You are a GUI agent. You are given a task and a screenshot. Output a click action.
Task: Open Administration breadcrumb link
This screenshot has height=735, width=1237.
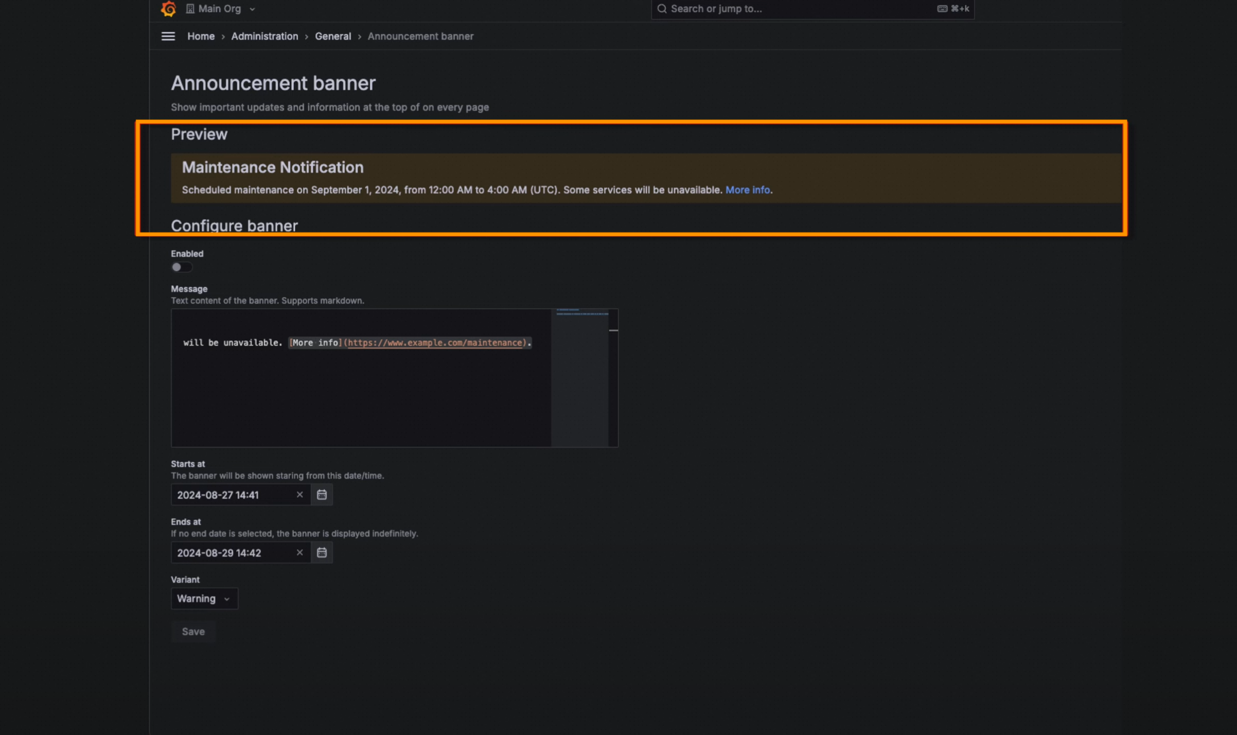264,37
